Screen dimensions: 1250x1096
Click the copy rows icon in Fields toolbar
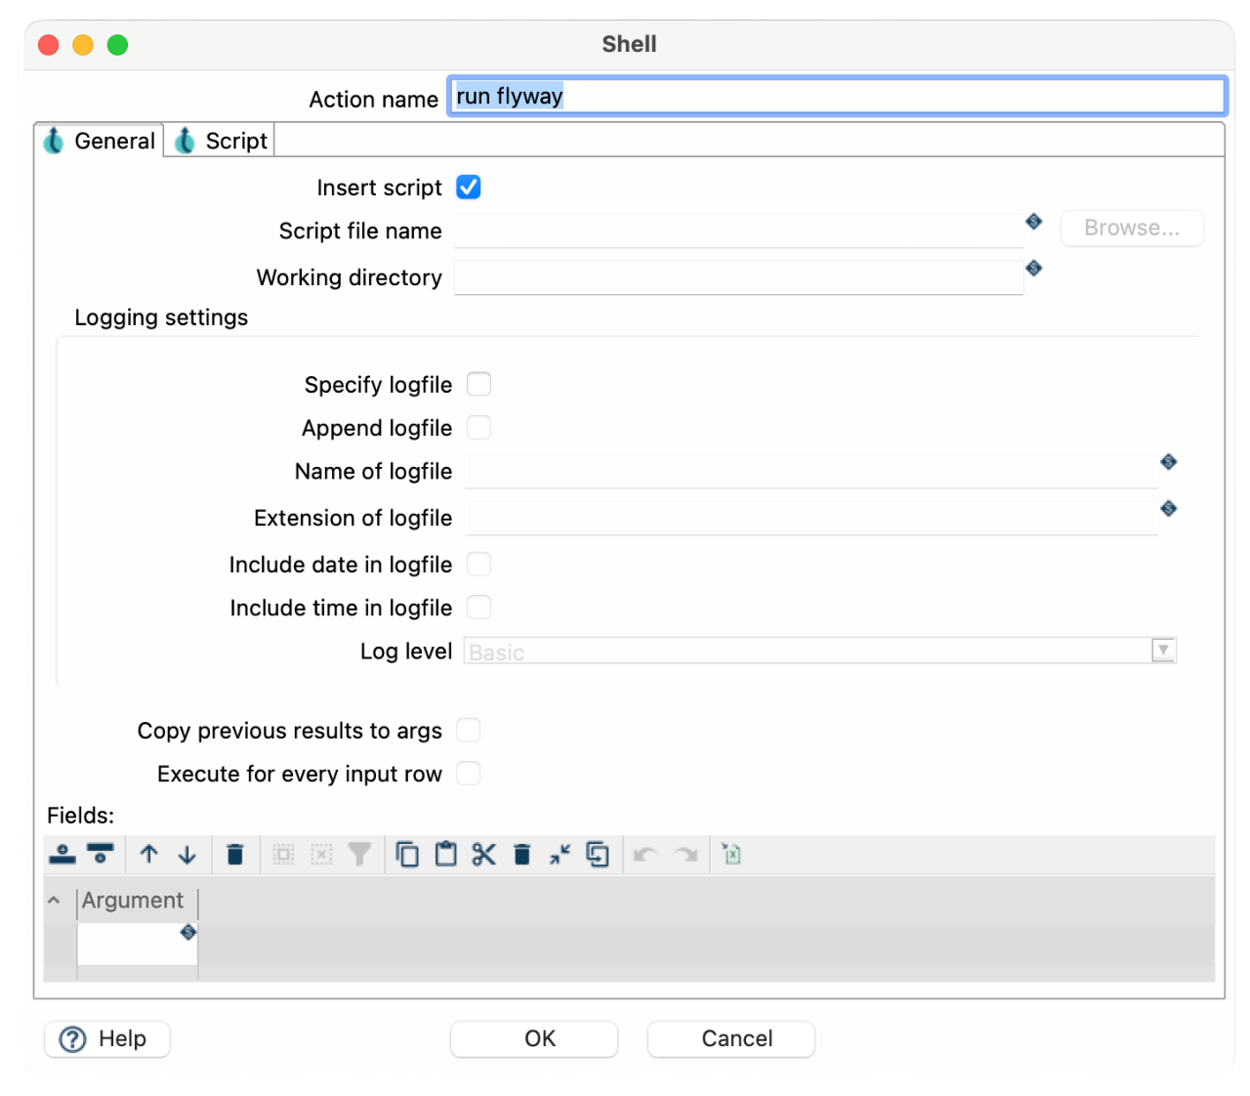[407, 855]
